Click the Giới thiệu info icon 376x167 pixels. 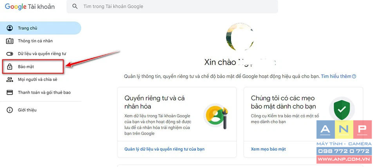(9, 110)
